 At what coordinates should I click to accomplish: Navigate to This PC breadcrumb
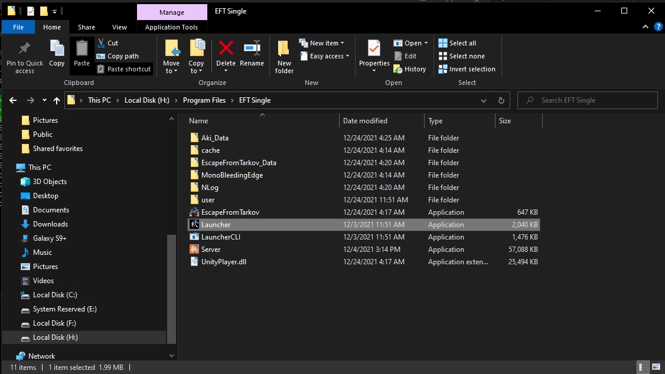pyautogui.click(x=99, y=100)
